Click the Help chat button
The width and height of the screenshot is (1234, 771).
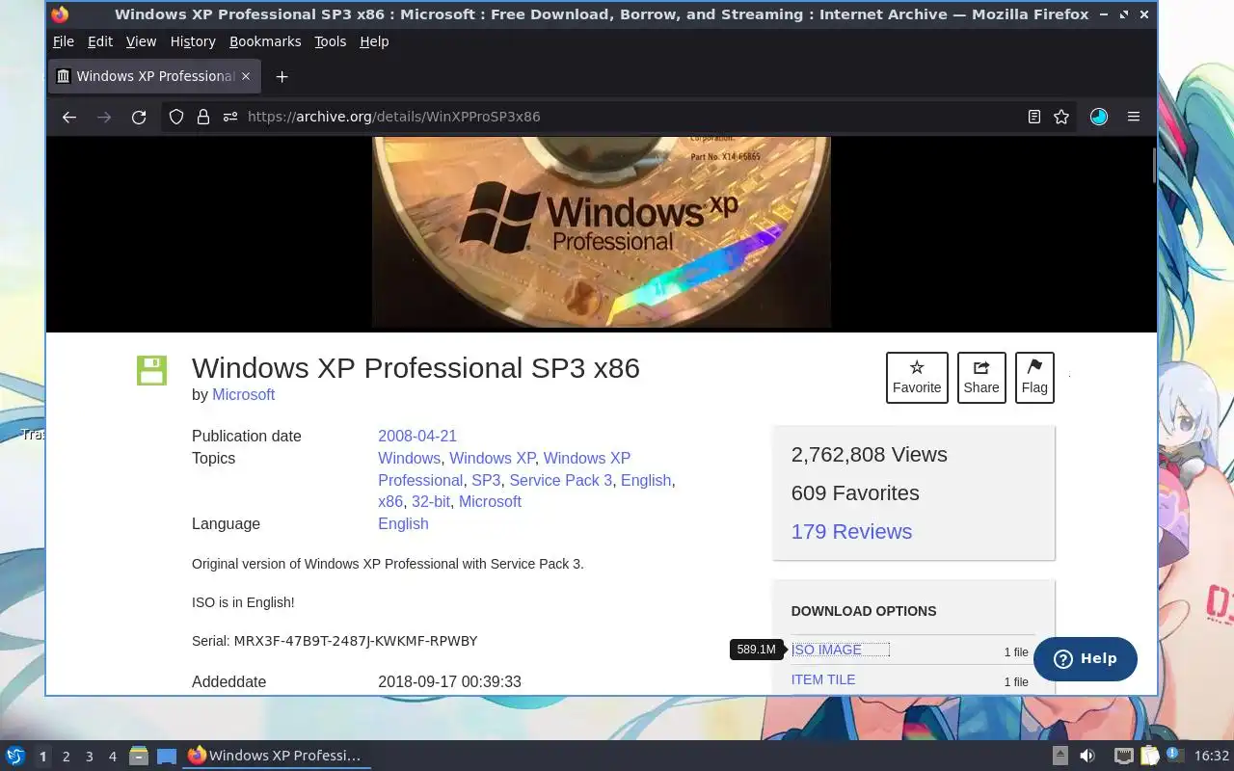coord(1086,659)
